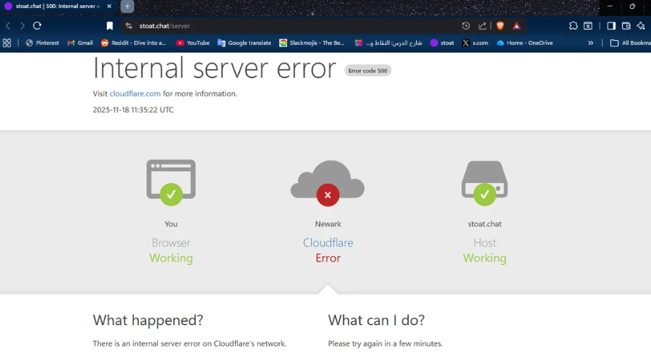The height and width of the screenshot is (355, 651).
Task: Click the address bar showing stoat.chat/server
Action: [293, 26]
